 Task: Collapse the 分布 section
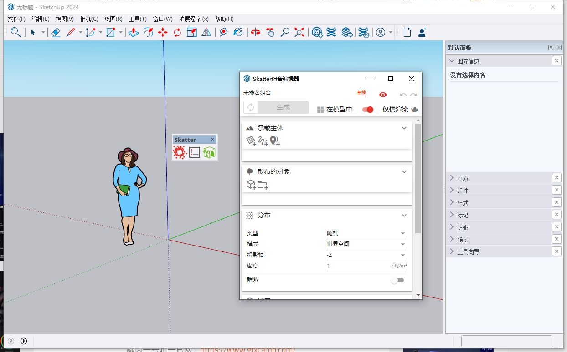404,216
